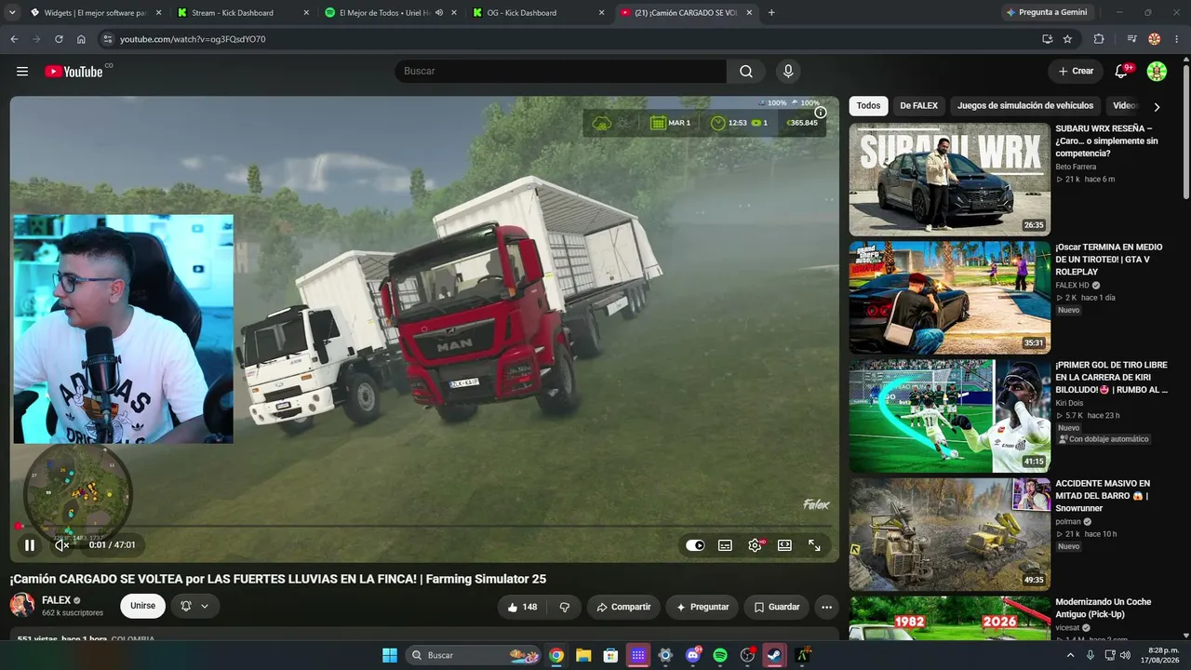The width and height of the screenshot is (1191, 670).
Task: Open Spotify from the taskbar
Action: pyautogui.click(x=719, y=655)
